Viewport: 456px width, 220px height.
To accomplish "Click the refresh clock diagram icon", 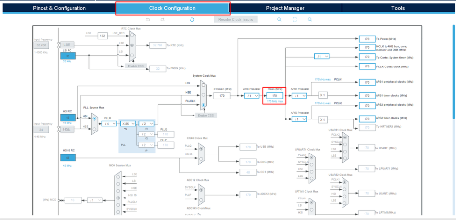I will click(192, 20).
